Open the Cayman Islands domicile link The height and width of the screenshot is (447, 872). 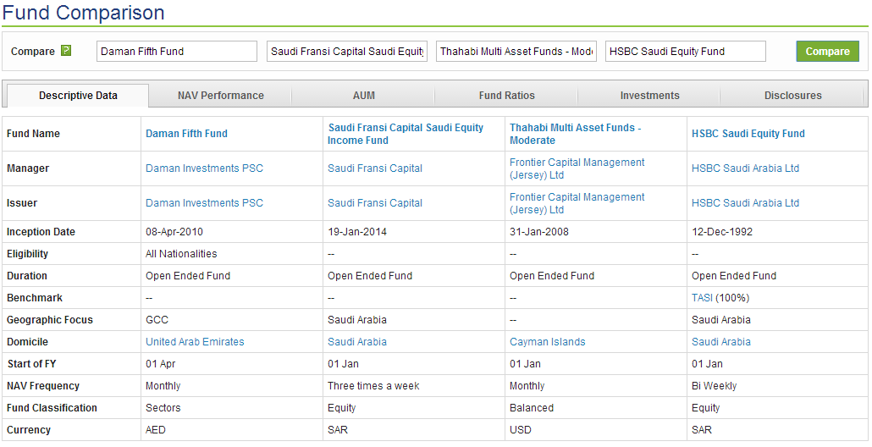tap(547, 342)
